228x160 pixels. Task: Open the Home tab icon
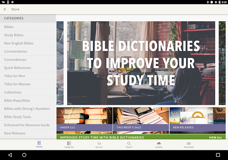pyautogui.click(x=39, y=143)
